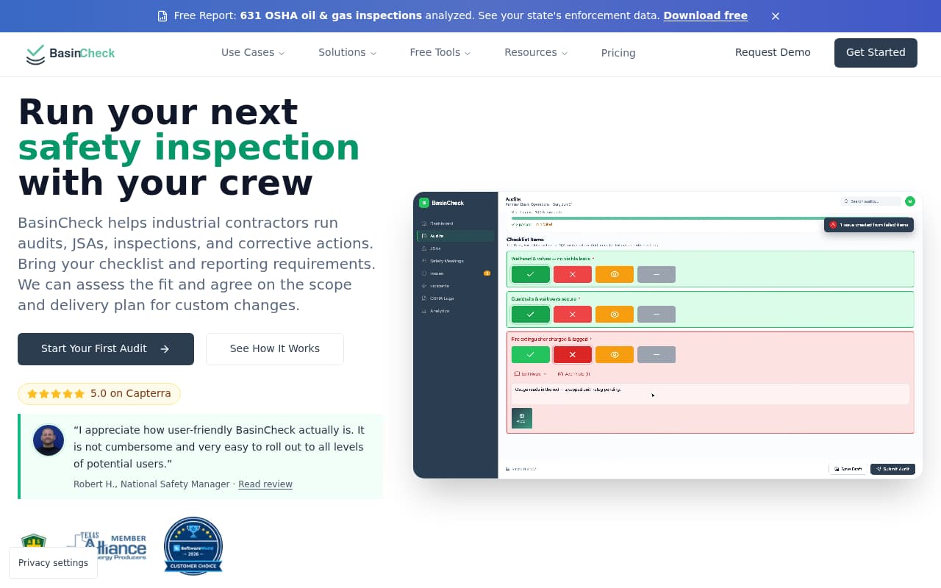Click the Get Started button
941x588 pixels.
[876, 53]
